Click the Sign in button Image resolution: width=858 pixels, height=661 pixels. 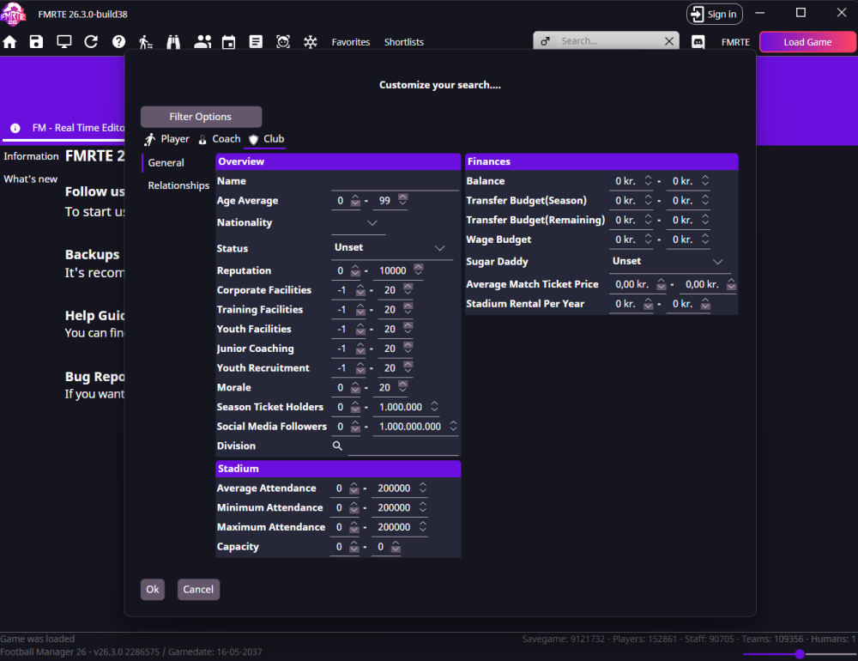click(714, 15)
